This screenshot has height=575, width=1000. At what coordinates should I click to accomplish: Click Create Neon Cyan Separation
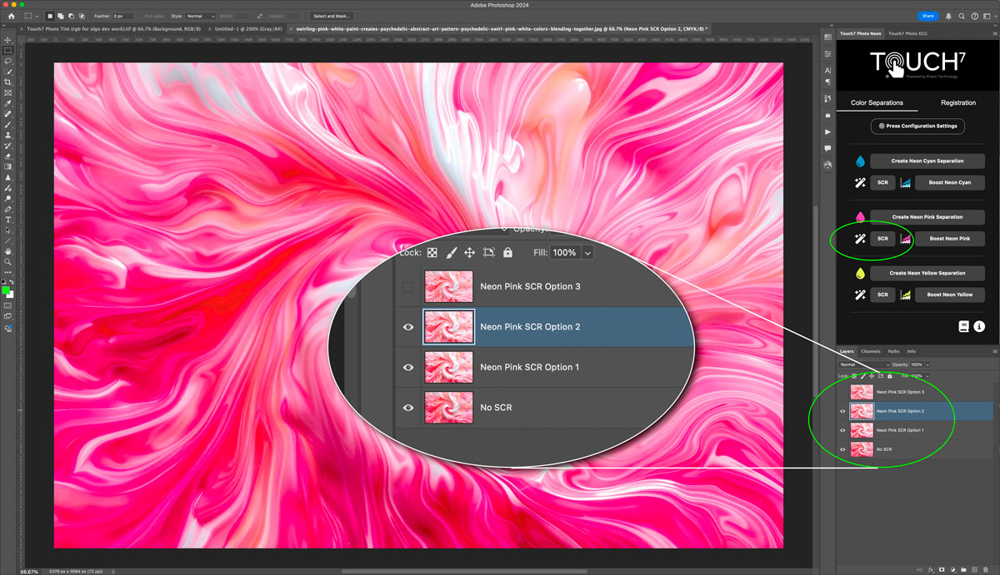[927, 161]
